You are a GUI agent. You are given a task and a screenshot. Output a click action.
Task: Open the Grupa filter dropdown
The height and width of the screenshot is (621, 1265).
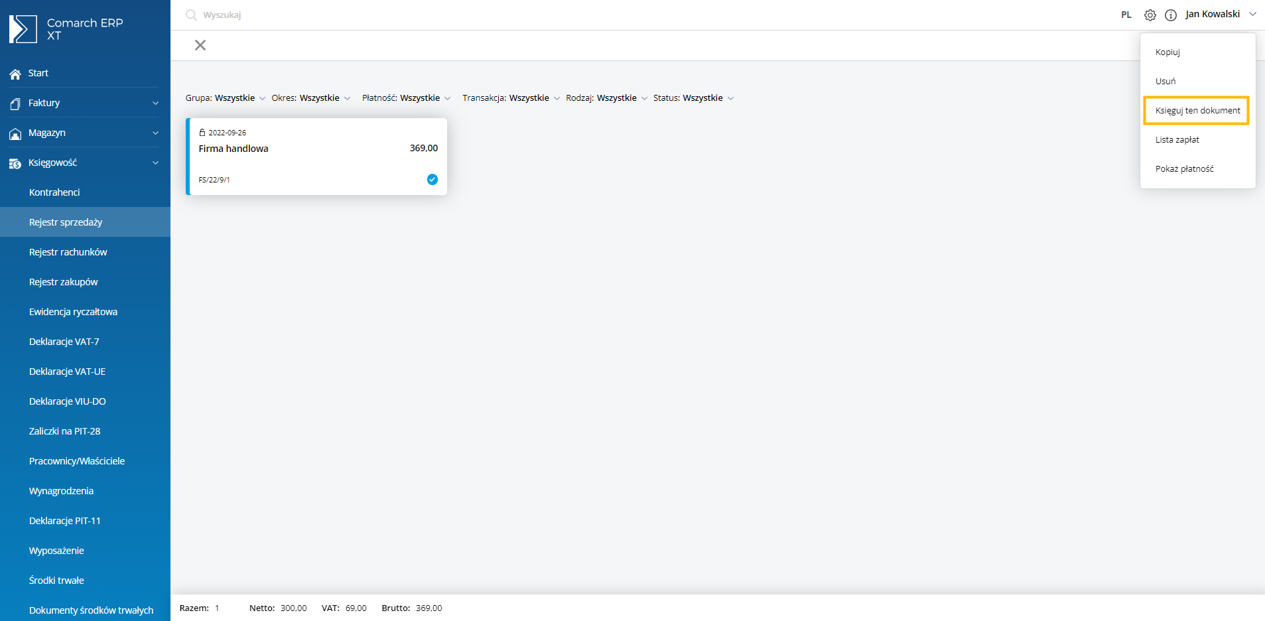[x=226, y=98]
